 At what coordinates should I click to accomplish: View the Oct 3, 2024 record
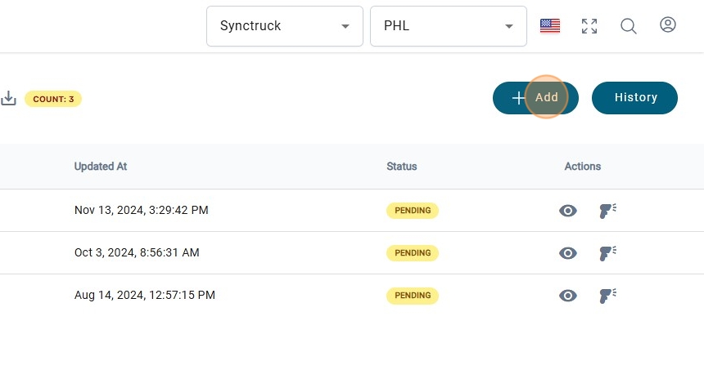pyautogui.click(x=568, y=253)
